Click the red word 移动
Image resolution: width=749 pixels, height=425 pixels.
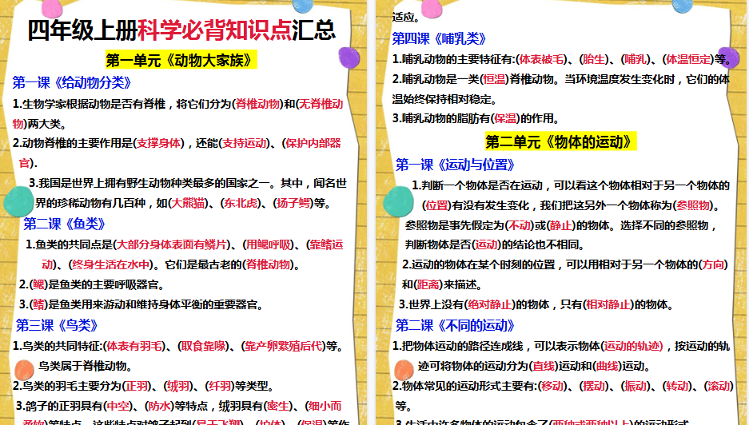(x=552, y=386)
